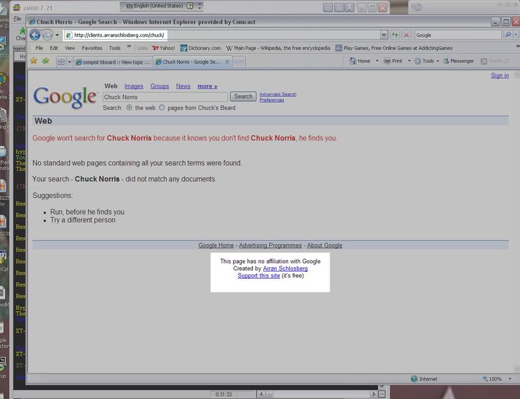Open the IE Tools menu
This screenshot has width=520, height=399.
point(115,48)
